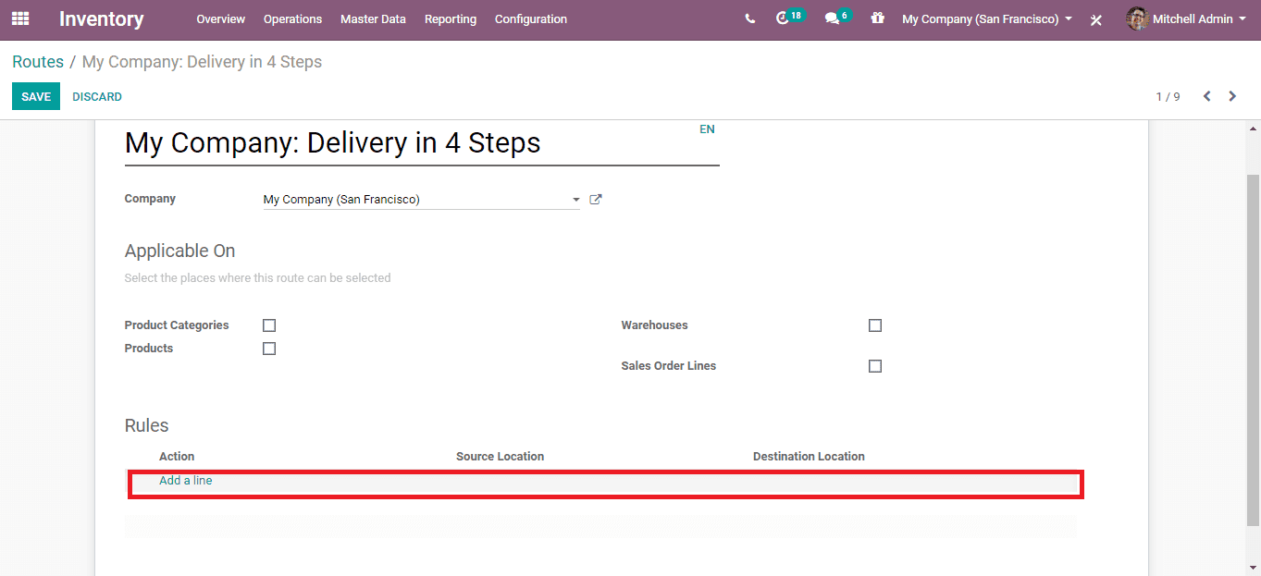Enable the Warehouses checkbox
This screenshot has width=1261, height=576.
pos(875,325)
